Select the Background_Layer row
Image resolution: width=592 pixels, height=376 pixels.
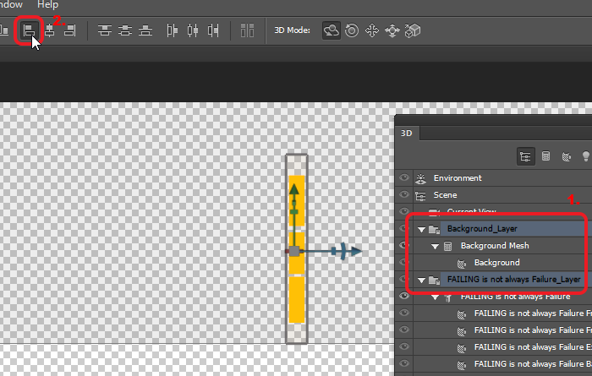(x=502, y=228)
